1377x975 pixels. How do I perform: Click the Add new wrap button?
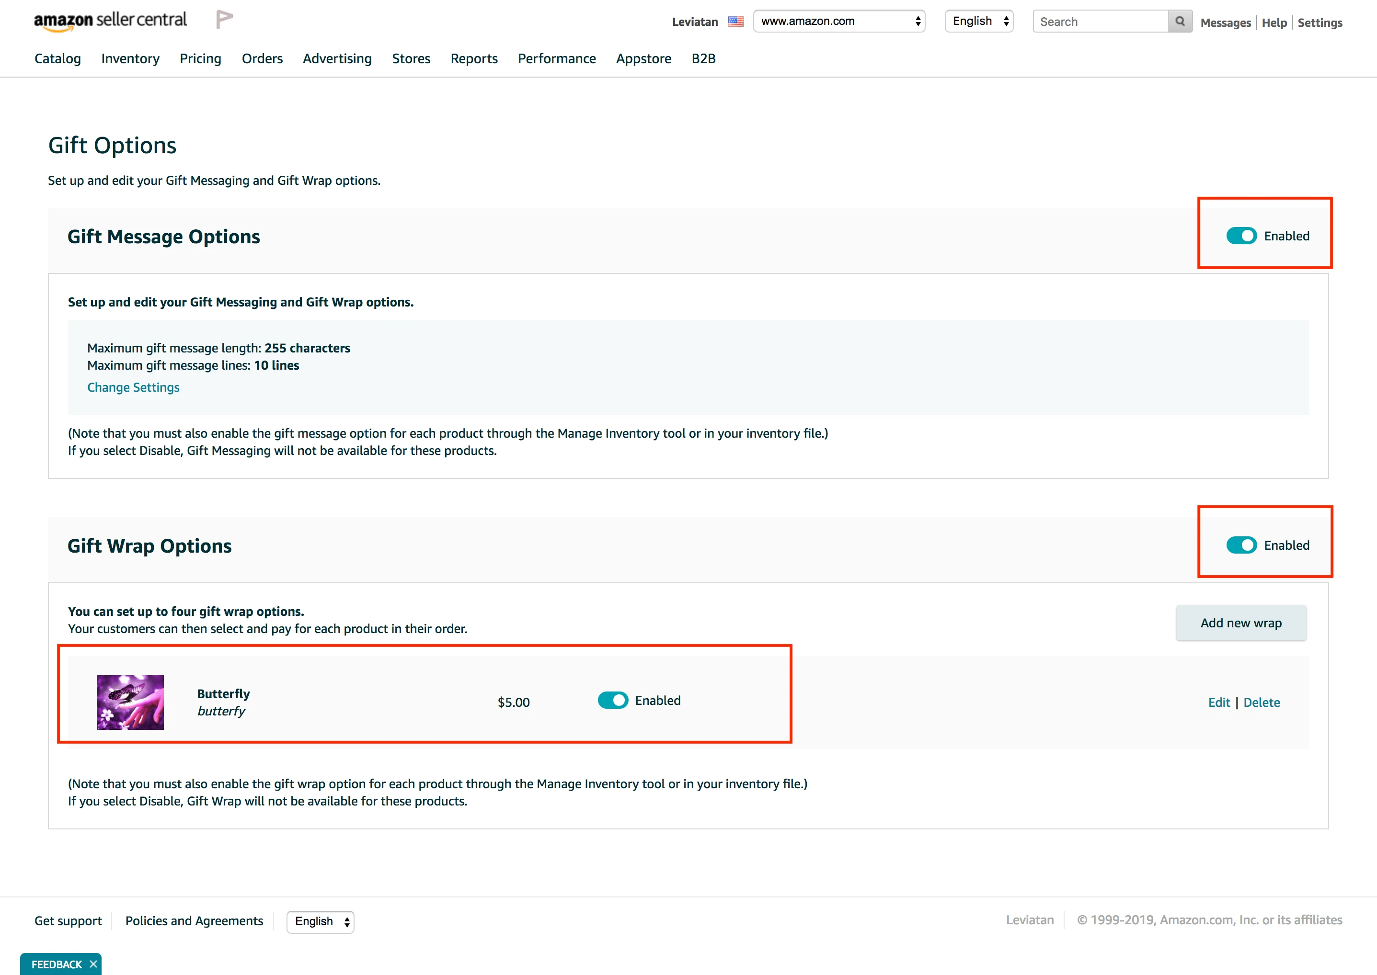pyautogui.click(x=1241, y=623)
